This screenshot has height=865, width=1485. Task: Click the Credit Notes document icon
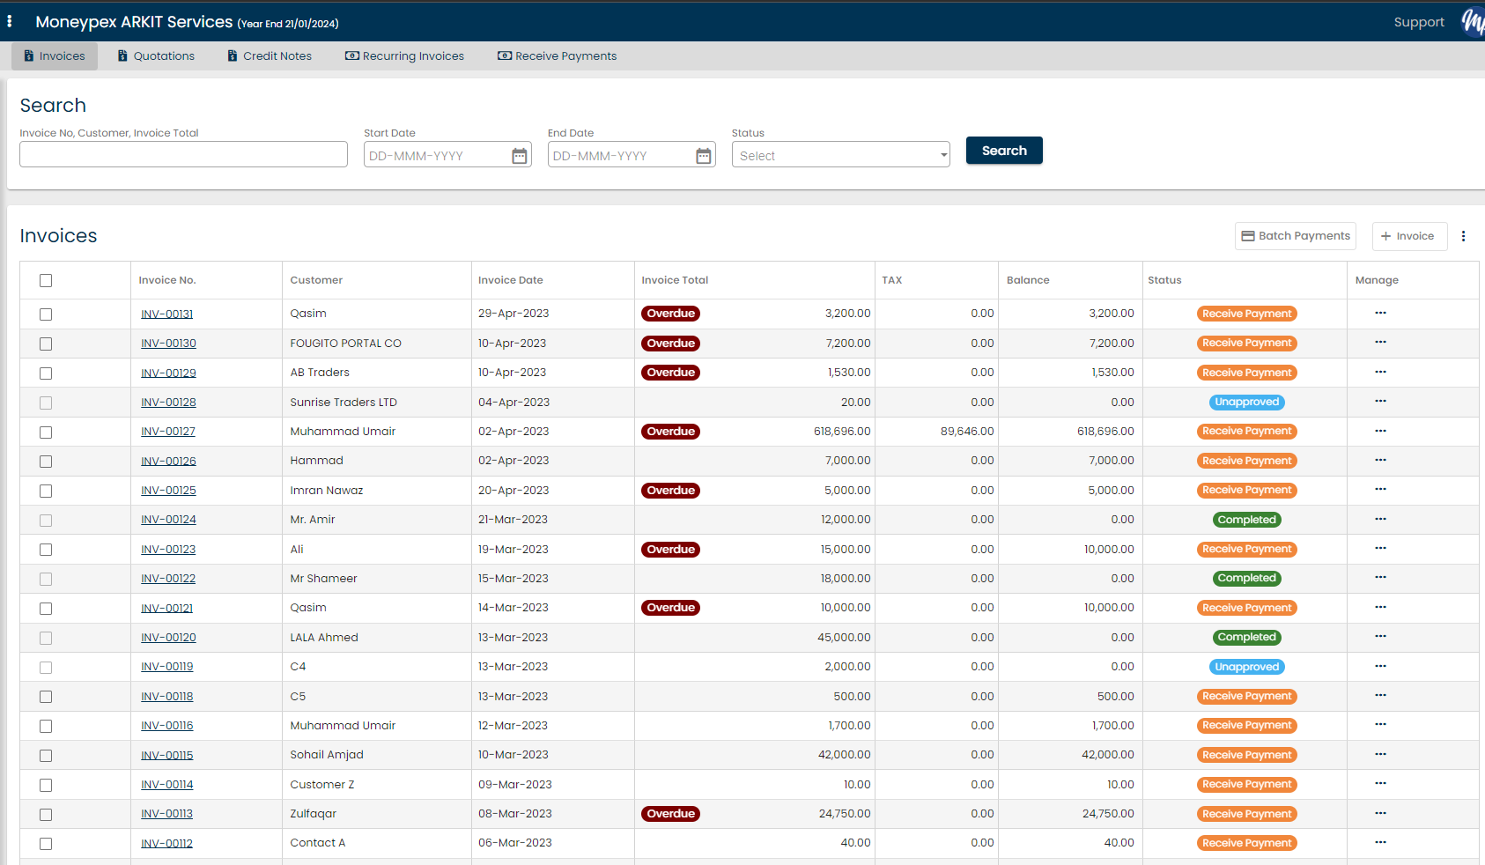232,55
